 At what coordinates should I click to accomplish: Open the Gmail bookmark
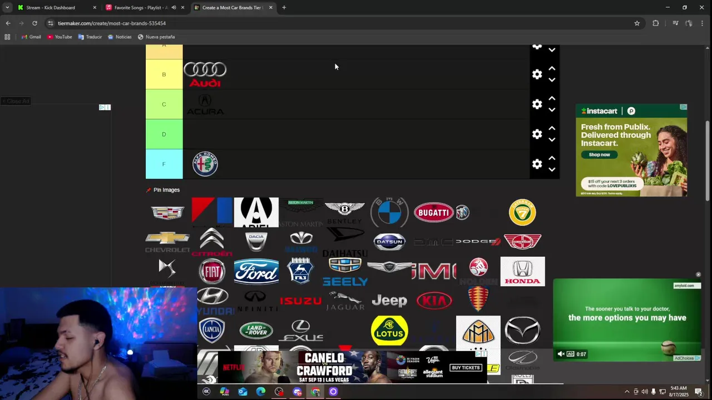click(31, 37)
